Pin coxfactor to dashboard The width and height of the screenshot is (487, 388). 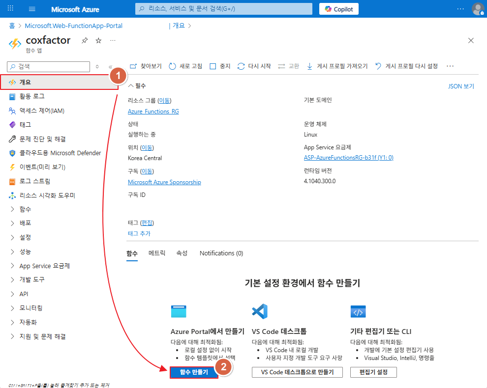coord(85,41)
